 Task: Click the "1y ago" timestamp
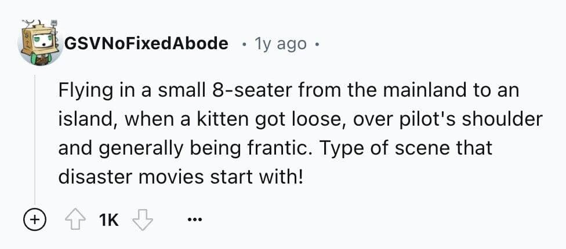[280, 43]
